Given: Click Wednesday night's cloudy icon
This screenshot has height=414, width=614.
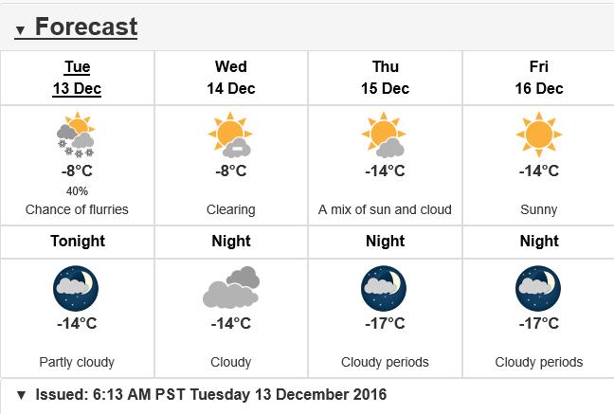Looking at the screenshot, I should pyautogui.click(x=231, y=287).
